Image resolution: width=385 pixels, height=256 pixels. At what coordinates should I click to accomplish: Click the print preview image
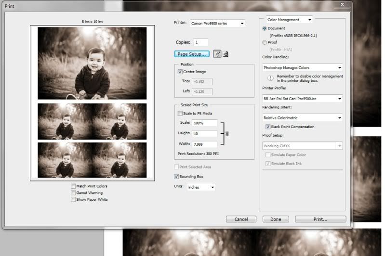point(92,103)
